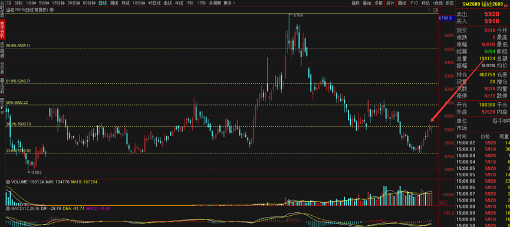Click the 外盘 value 97628
The image size is (510, 227).
pyautogui.click(x=489, y=112)
